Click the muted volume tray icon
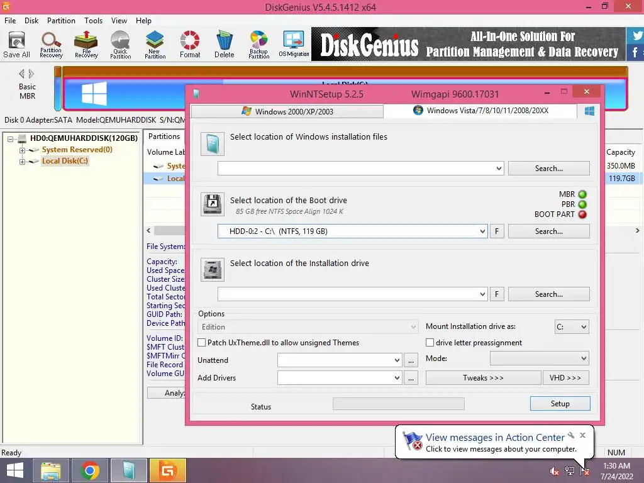Viewport: 644px width, 483px height. 554,471
